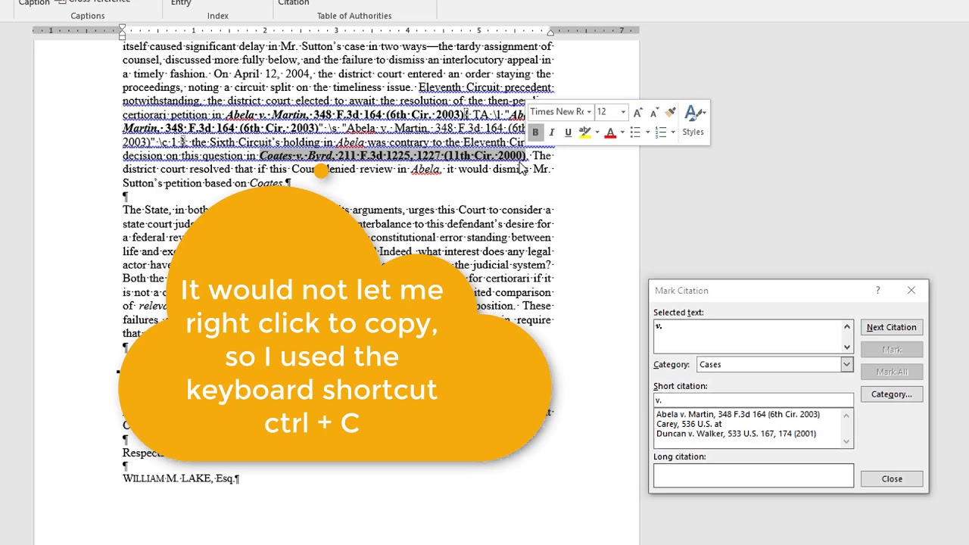The width and height of the screenshot is (969, 545).
Task: Open font color dropdown arrow
Action: pyautogui.click(x=622, y=132)
